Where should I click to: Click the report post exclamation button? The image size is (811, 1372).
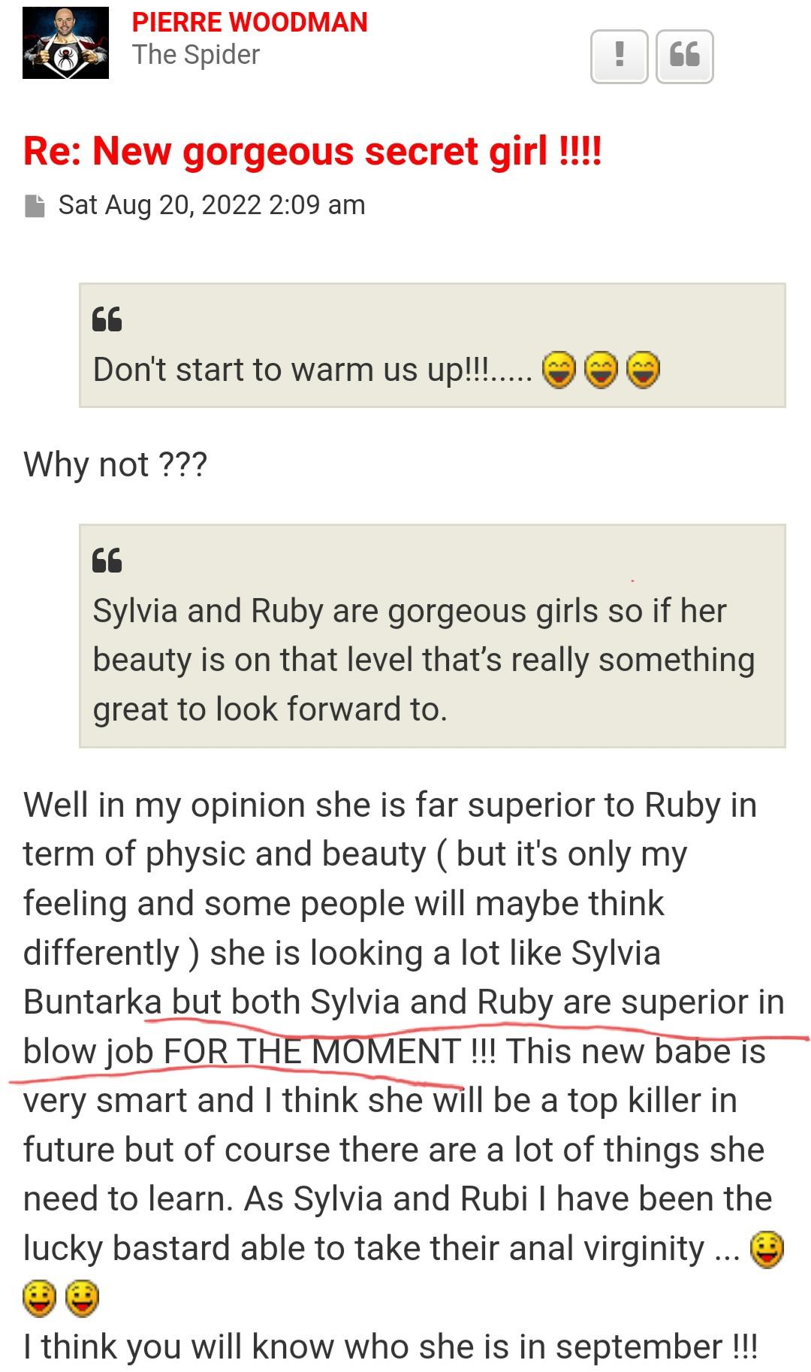coord(619,56)
